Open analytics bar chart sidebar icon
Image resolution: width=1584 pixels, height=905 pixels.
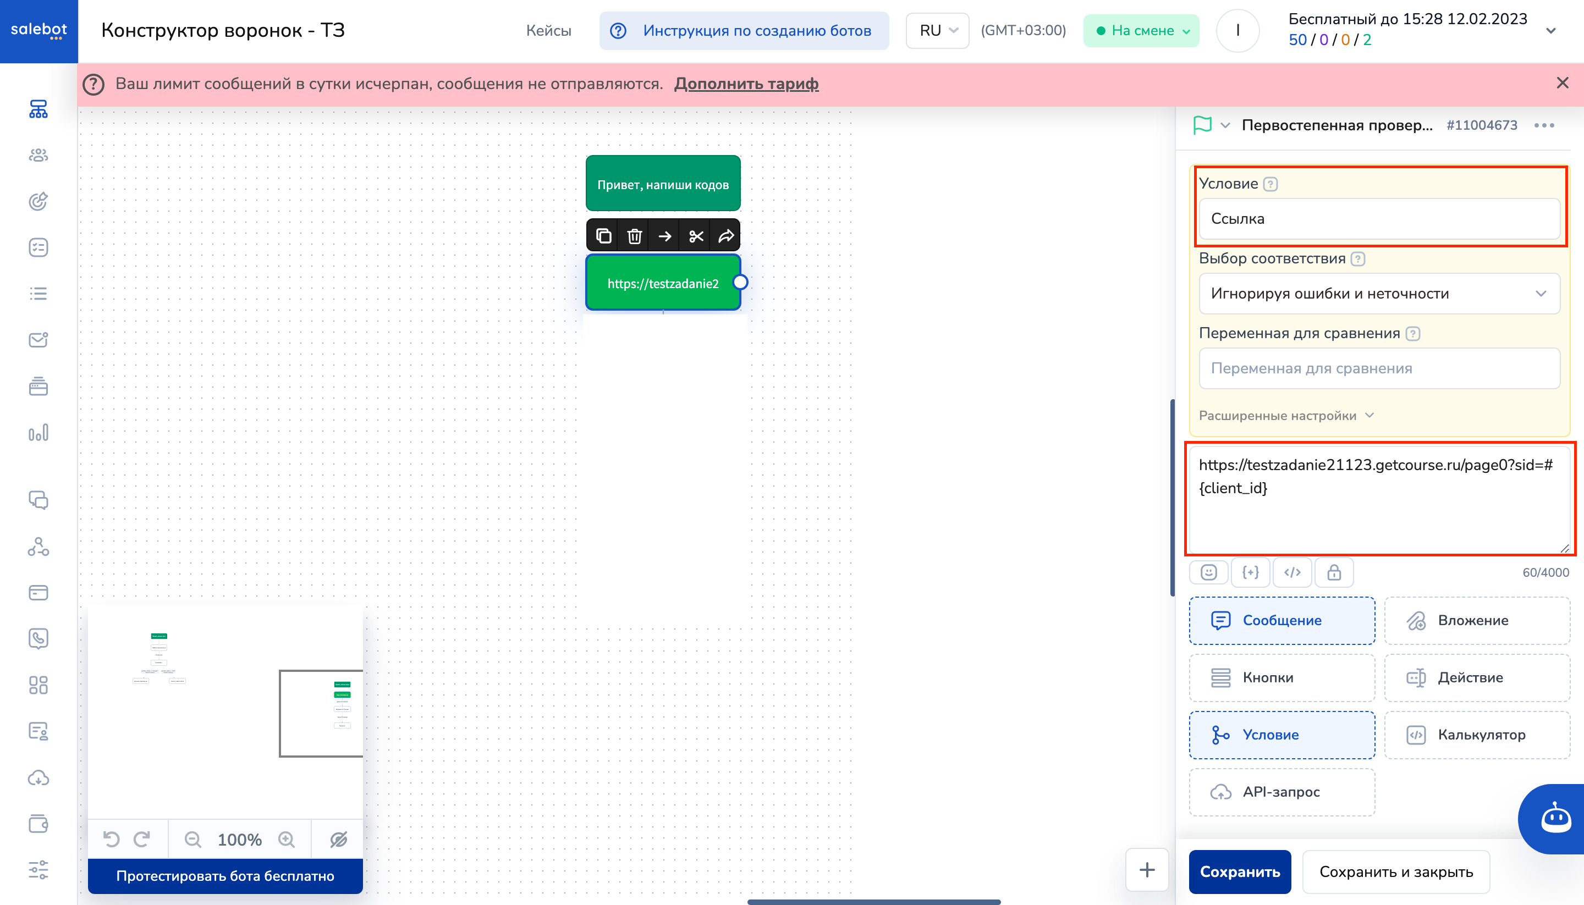coord(38,432)
